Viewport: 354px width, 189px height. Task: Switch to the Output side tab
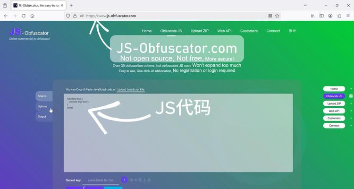(44, 116)
